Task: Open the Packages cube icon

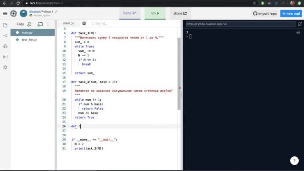Action: click(x=5, y=46)
